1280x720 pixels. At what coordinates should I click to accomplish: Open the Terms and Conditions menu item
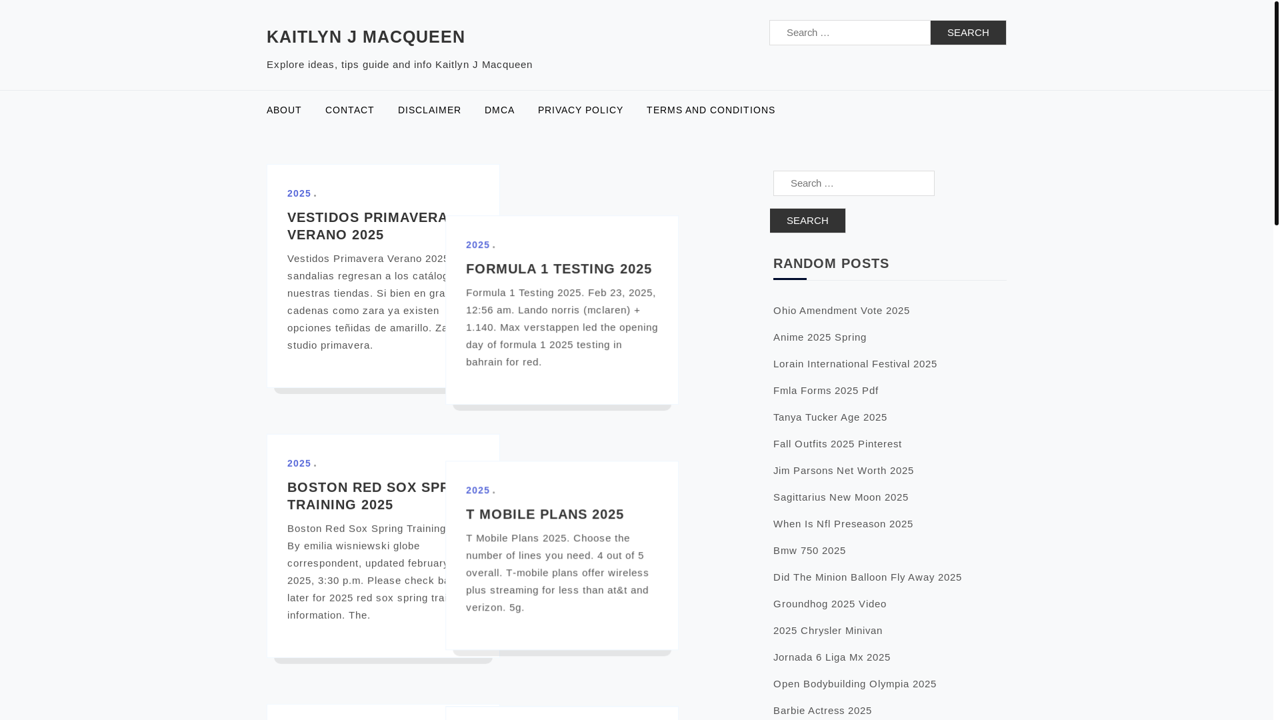pos(711,110)
